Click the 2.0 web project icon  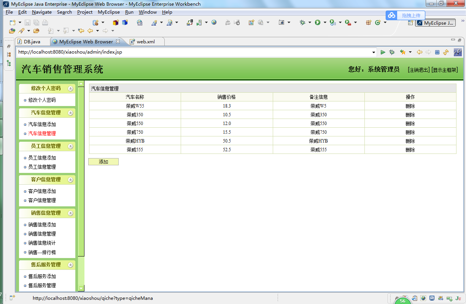140,23
